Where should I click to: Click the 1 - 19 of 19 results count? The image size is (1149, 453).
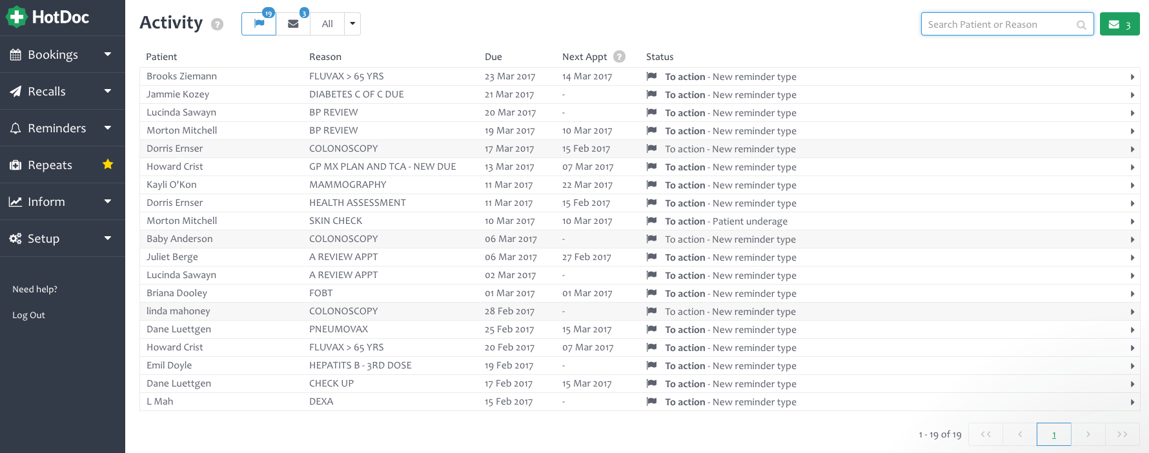point(940,434)
